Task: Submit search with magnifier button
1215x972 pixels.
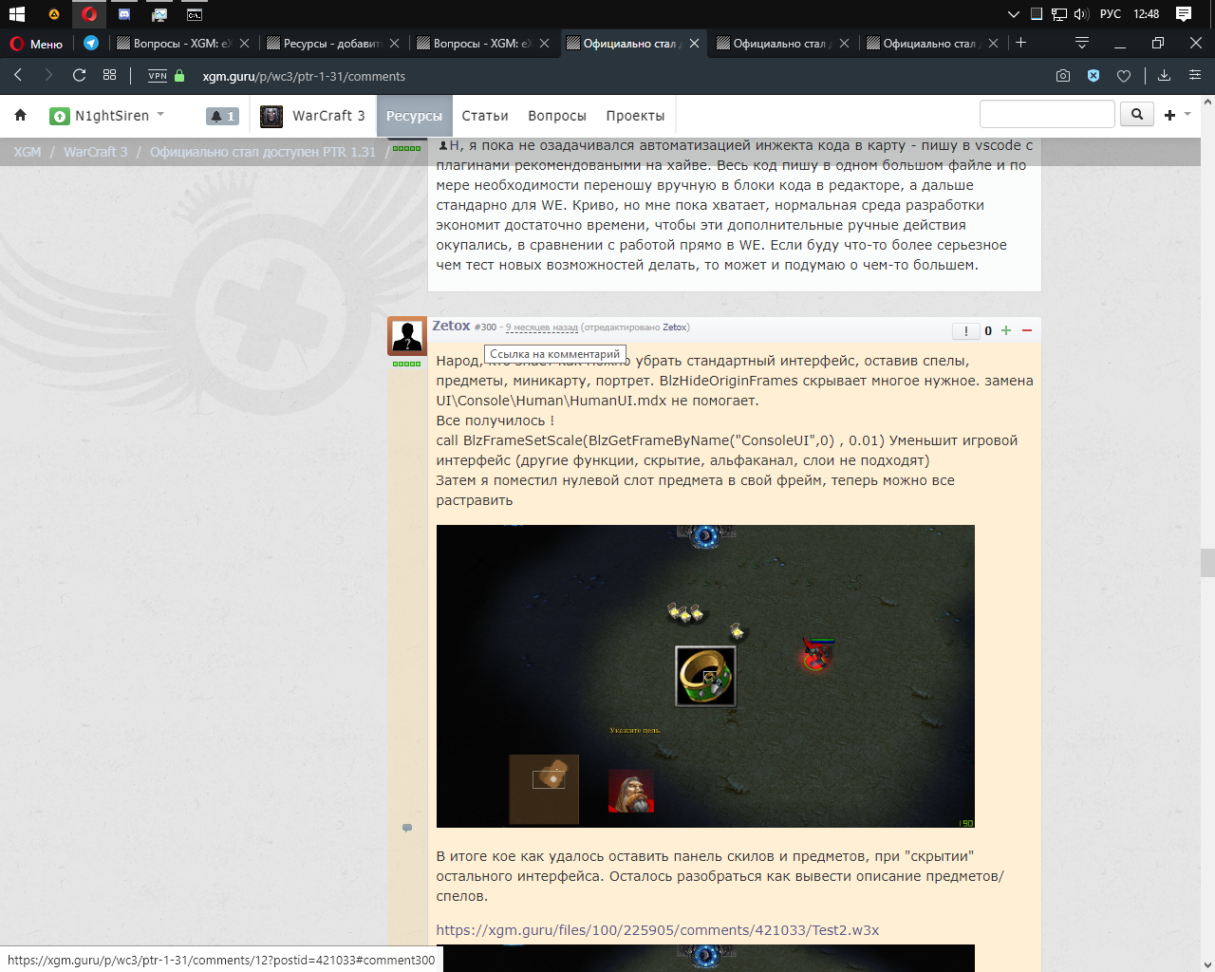Action: (1136, 114)
